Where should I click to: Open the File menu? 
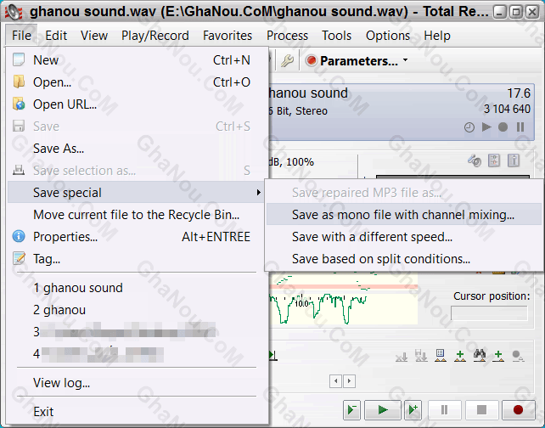pos(21,36)
